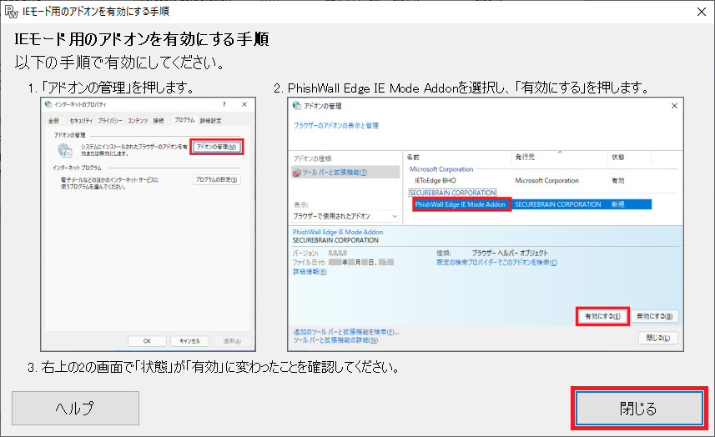715x437 pixels.
Task: Click 閉じる(L) in the アドオンの管理 illustration
Action: click(658, 338)
